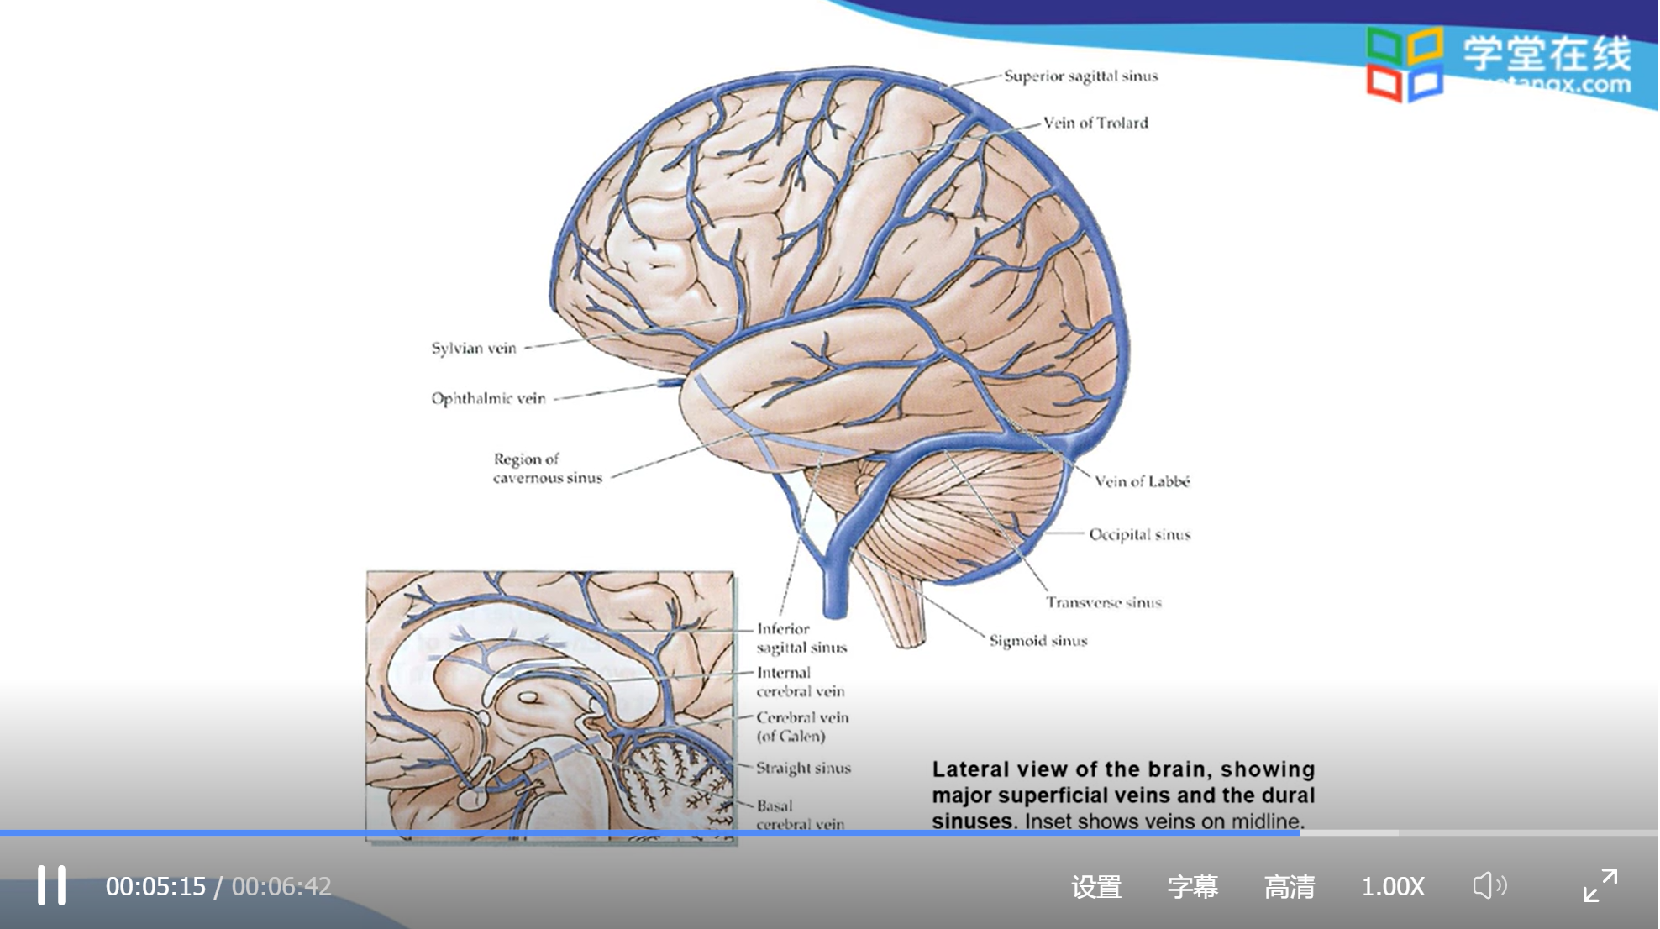The height and width of the screenshot is (929, 1660).
Task: Click the Sigmoid sinus label
Action: (1038, 642)
